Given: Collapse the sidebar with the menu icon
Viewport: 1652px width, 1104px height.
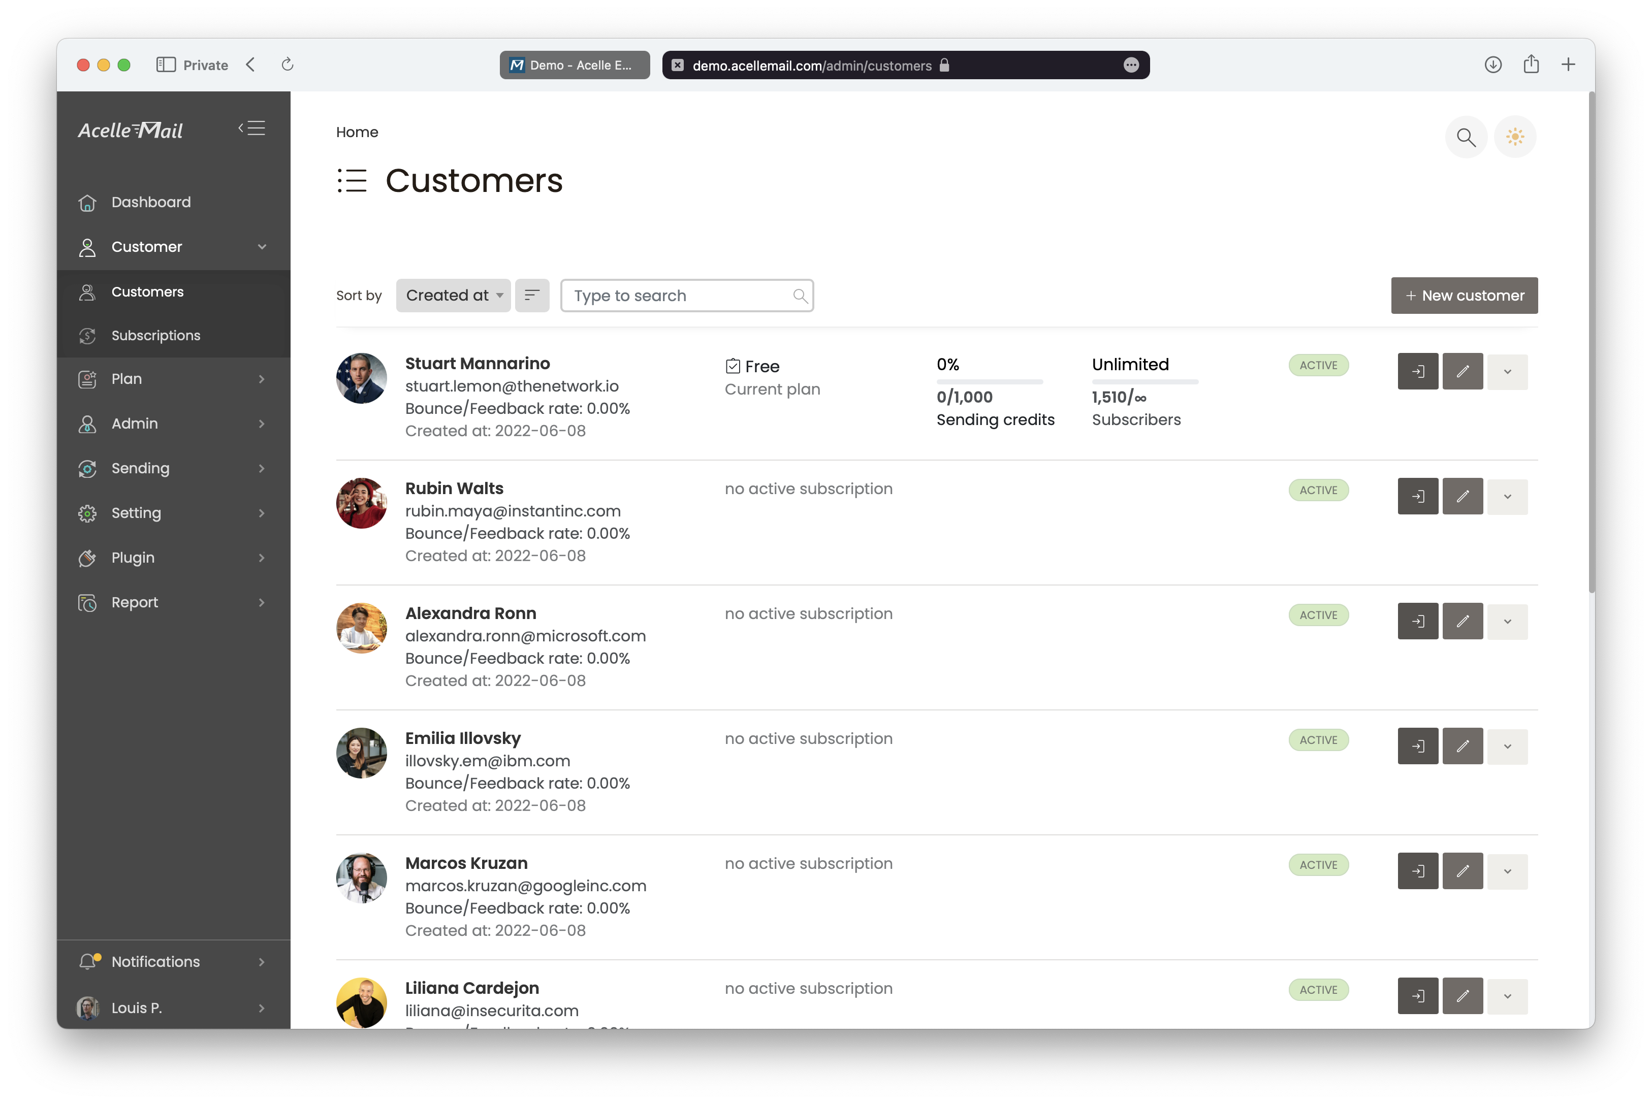Looking at the screenshot, I should [x=251, y=129].
